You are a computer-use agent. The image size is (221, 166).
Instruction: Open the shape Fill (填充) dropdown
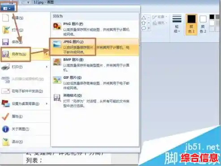(160, 23)
